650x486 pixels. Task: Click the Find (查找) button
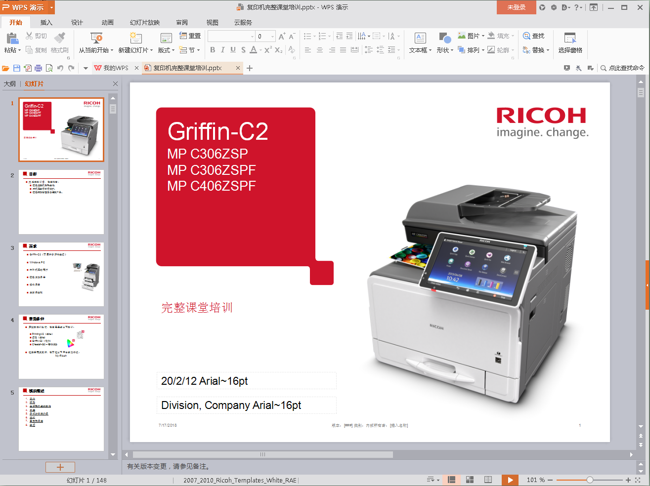click(534, 36)
